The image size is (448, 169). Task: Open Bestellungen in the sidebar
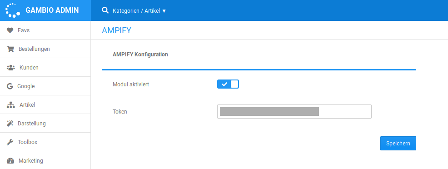point(45,49)
